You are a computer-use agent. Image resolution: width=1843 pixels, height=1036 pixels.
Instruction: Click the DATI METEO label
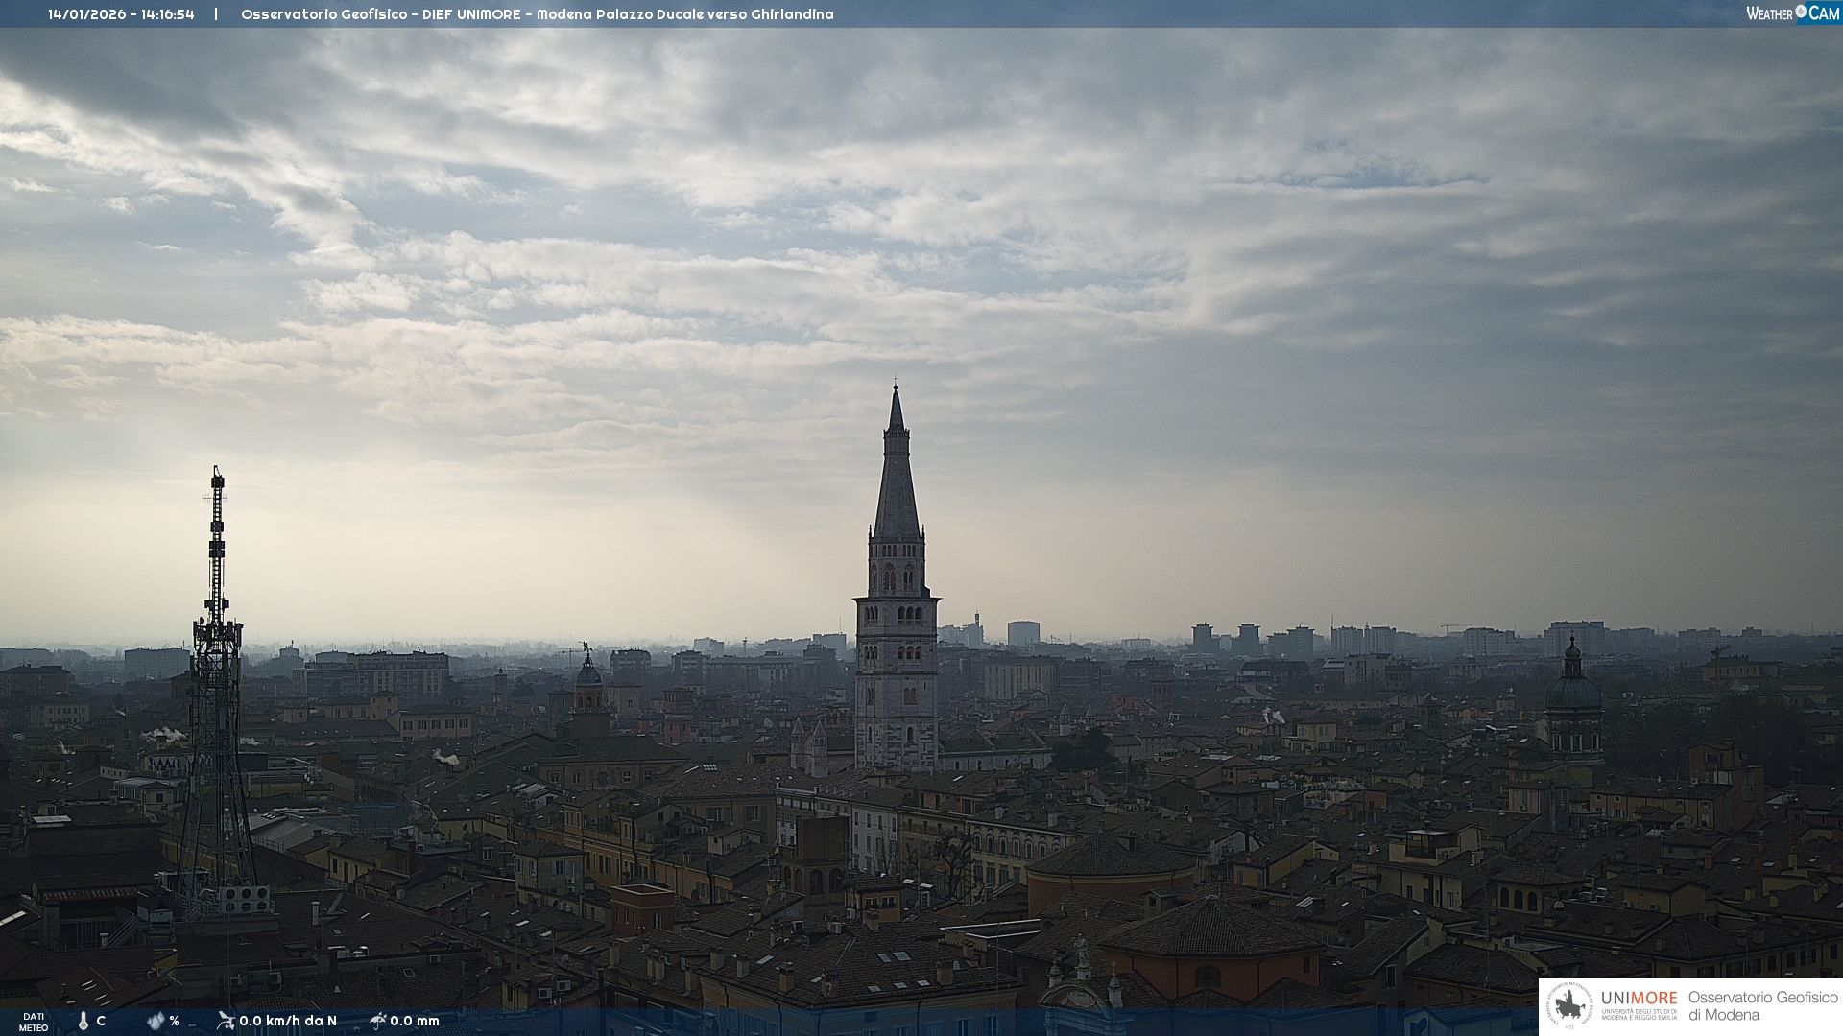tap(34, 1022)
